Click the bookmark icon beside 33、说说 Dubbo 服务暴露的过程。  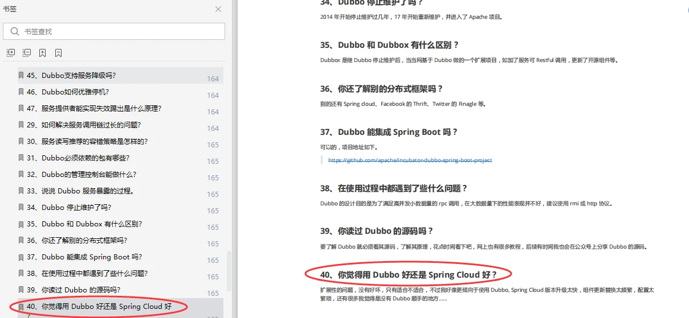tap(21, 191)
